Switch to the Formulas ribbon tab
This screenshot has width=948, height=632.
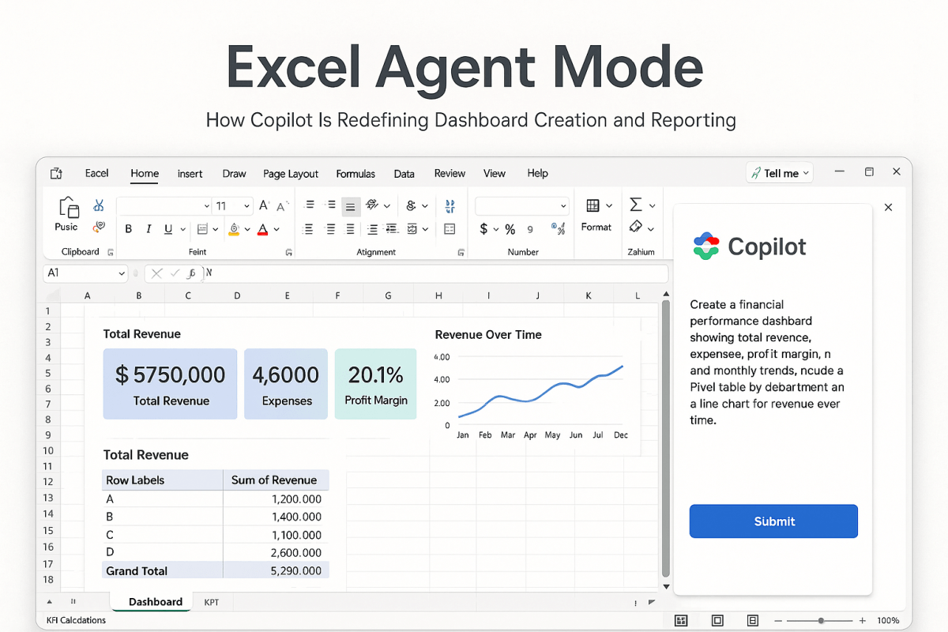(x=355, y=173)
